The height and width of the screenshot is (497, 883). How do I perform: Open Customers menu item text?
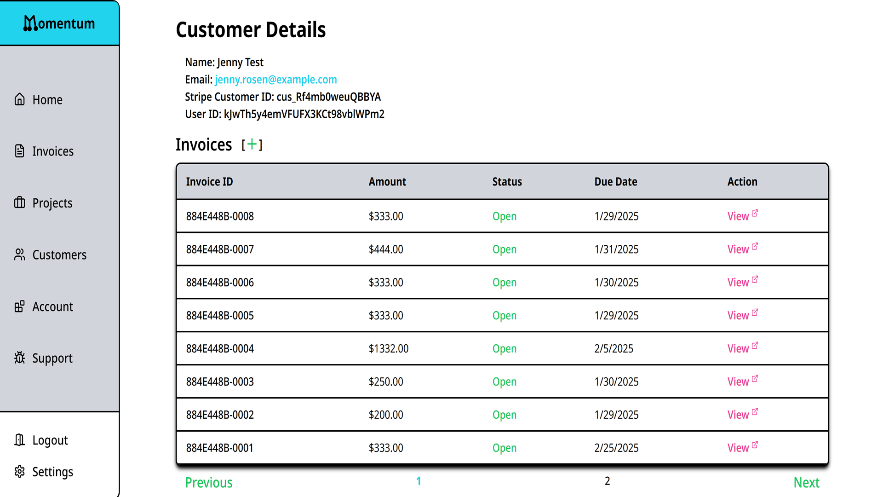point(59,255)
